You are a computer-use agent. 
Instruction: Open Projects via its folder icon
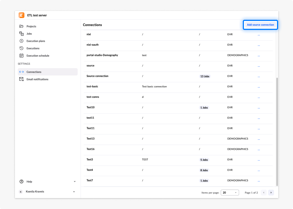click(21, 26)
